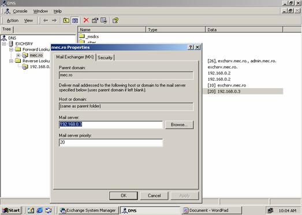Toggle the Show/Hide Console Tree icon
The image size is (302, 215).
coord(75,20)
